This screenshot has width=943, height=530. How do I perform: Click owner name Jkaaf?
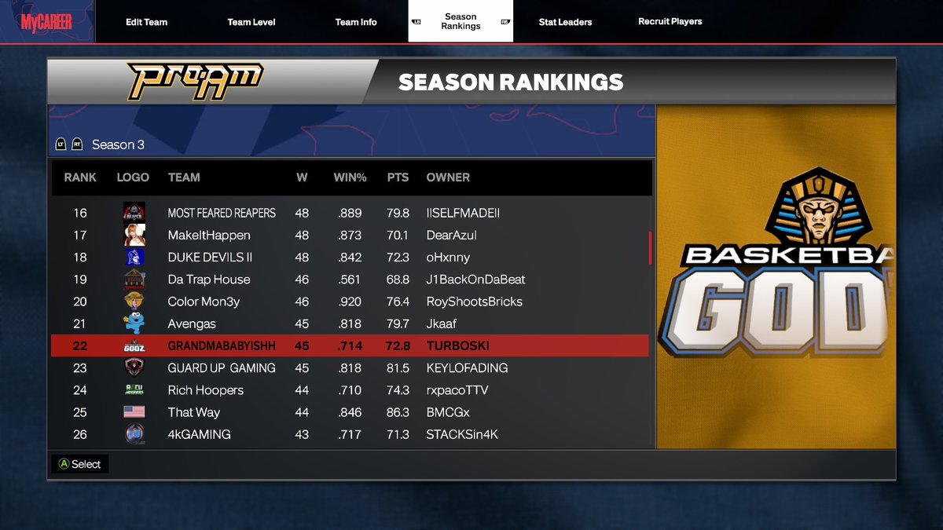click(x=442, y=323)
